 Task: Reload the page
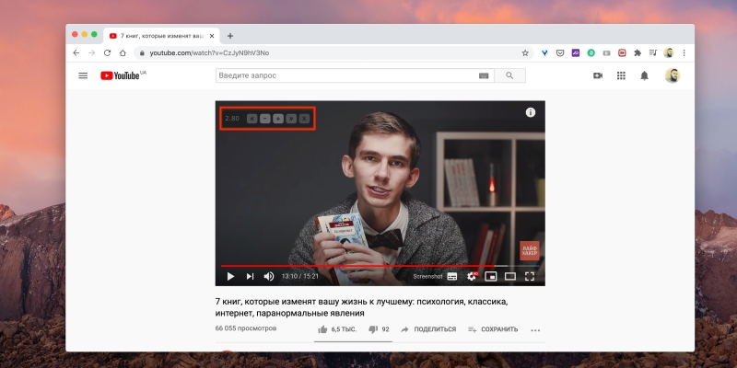107,53
